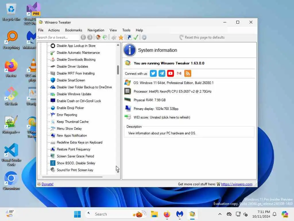The image size is (294, 221).
Task: Open the YouTube link icon
Action: tap(171, 73)
